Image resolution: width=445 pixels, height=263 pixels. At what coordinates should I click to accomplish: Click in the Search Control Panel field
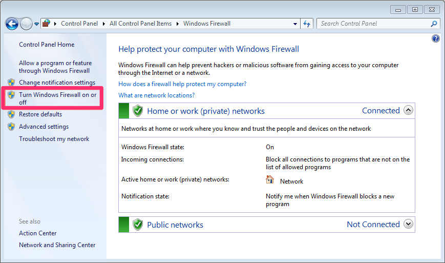(374, 24)
